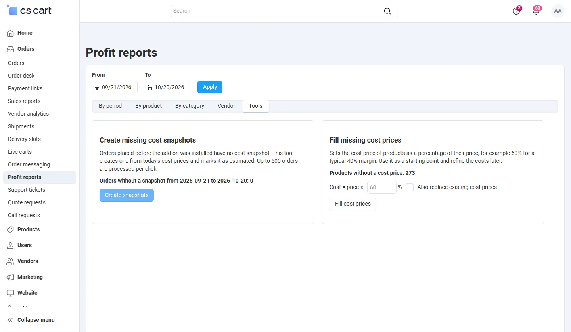Click the Create snapshots button
The height and width of the screenshot is (332, 571).
[126, 195]
